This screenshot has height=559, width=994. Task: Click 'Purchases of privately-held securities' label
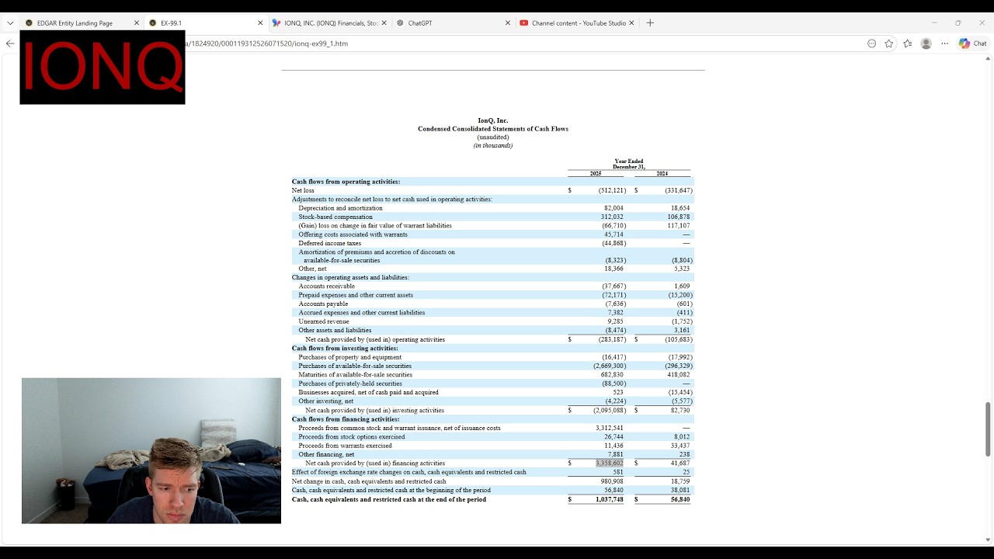point(350,384)
